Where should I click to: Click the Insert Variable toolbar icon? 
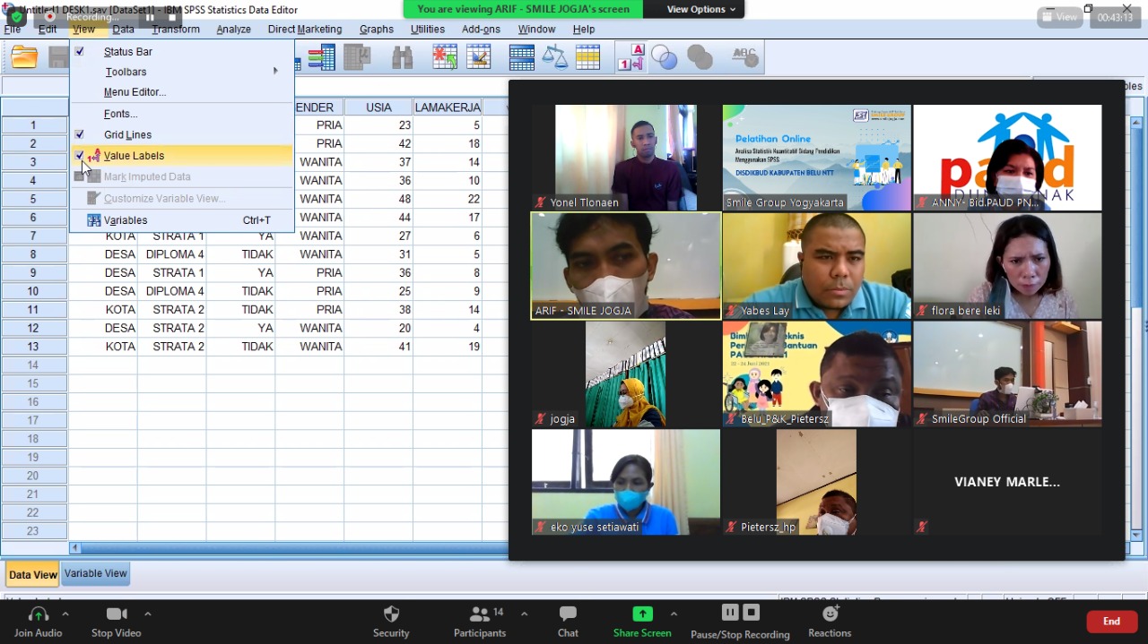(478, 58)
